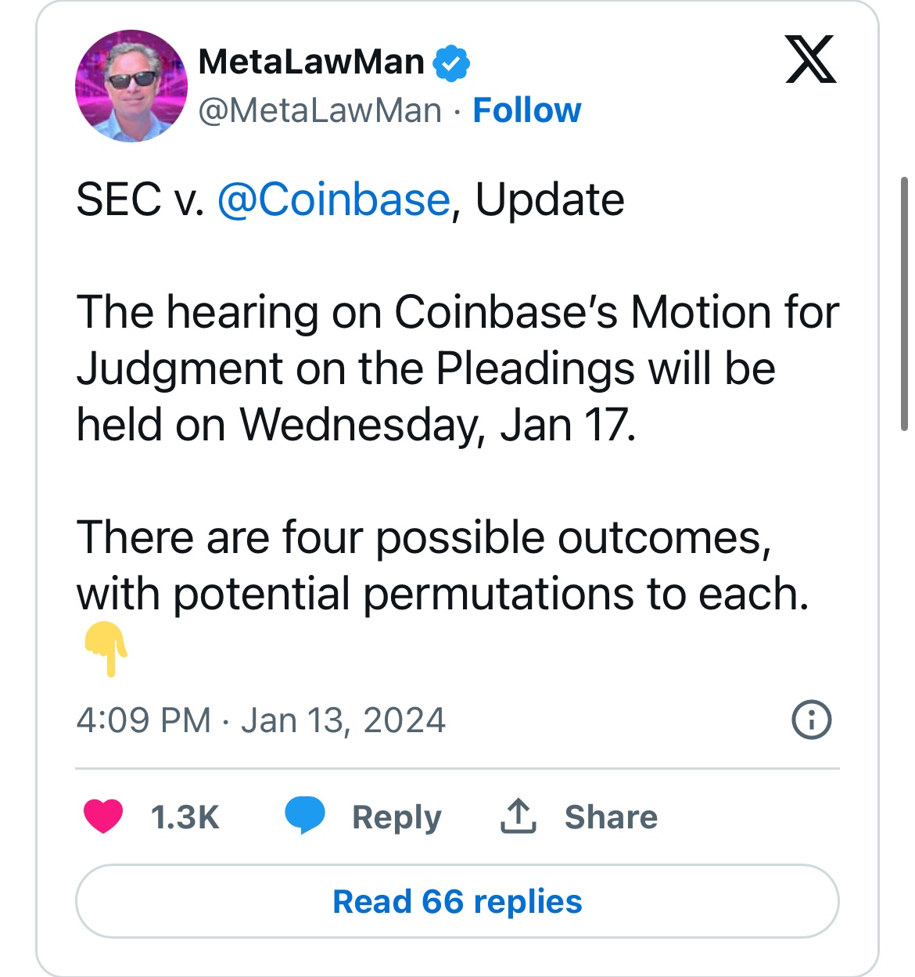Click the Reply text label
This screenshot has height=977, width=915.
coord(396,817)
